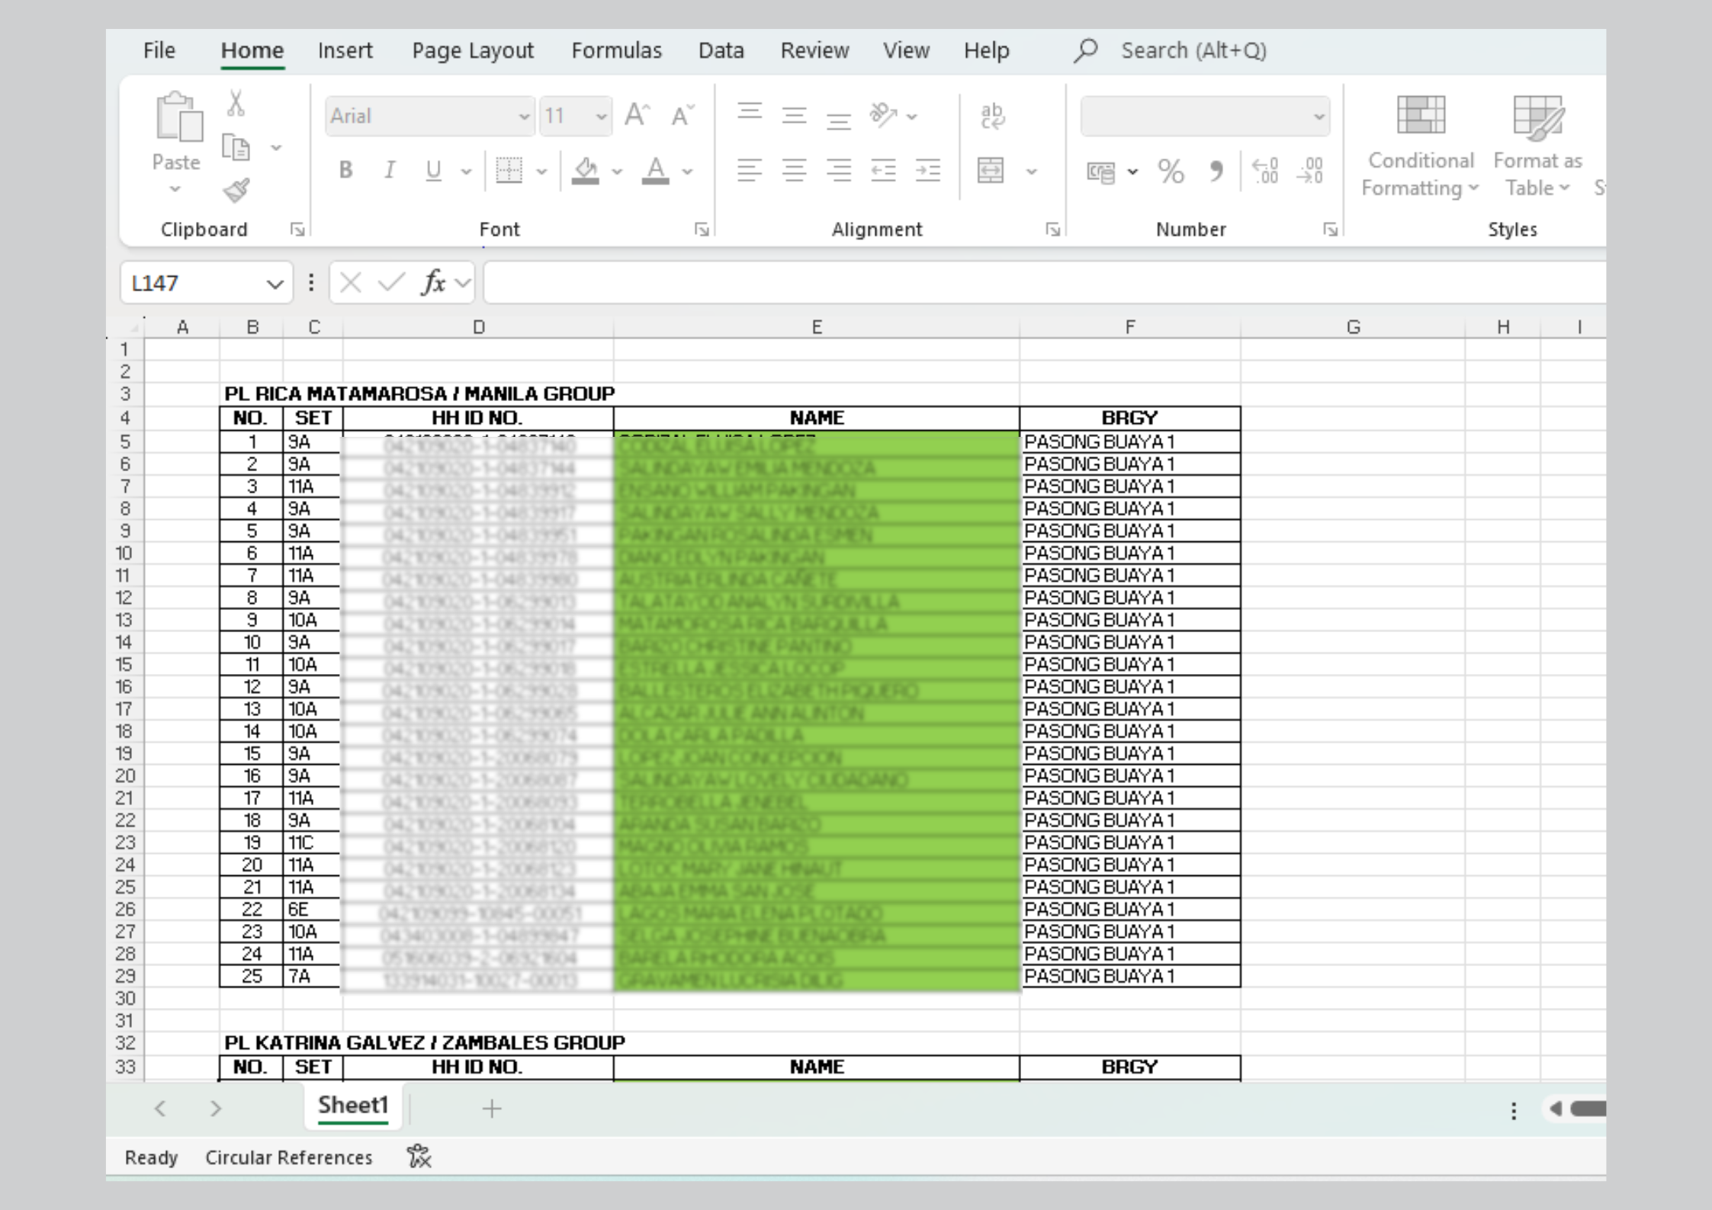Expand the Paste options arrow
Viewport: 1712px width, 1210px height.
point(175,188)
